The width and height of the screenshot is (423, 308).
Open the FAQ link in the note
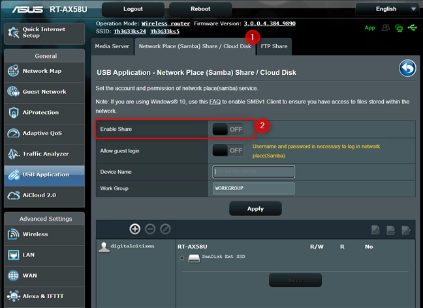215,102
